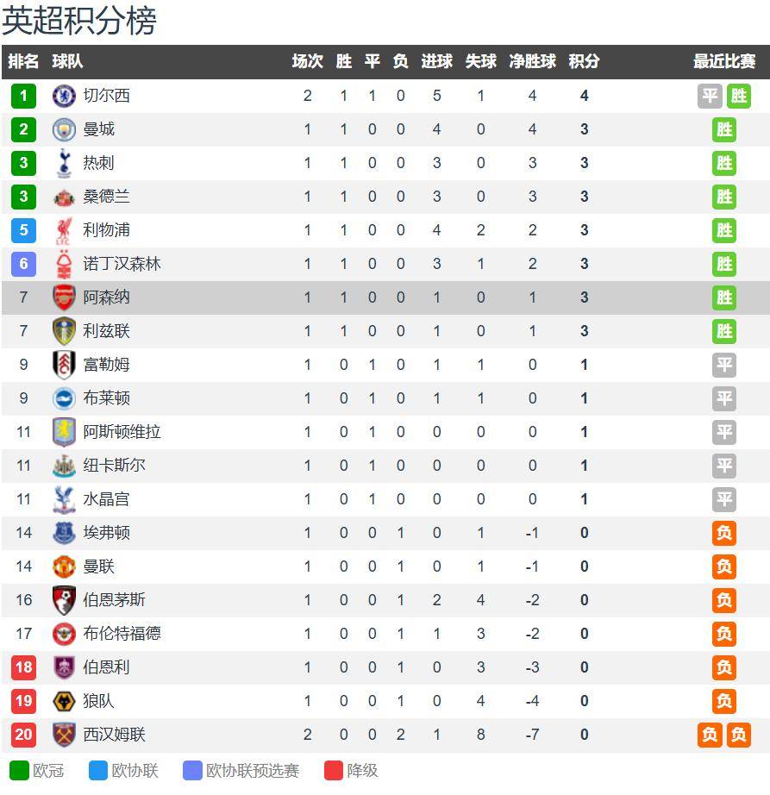Open the 诺丁汉森林 team link
Screen dimensions: 770x795
point(122,264)
